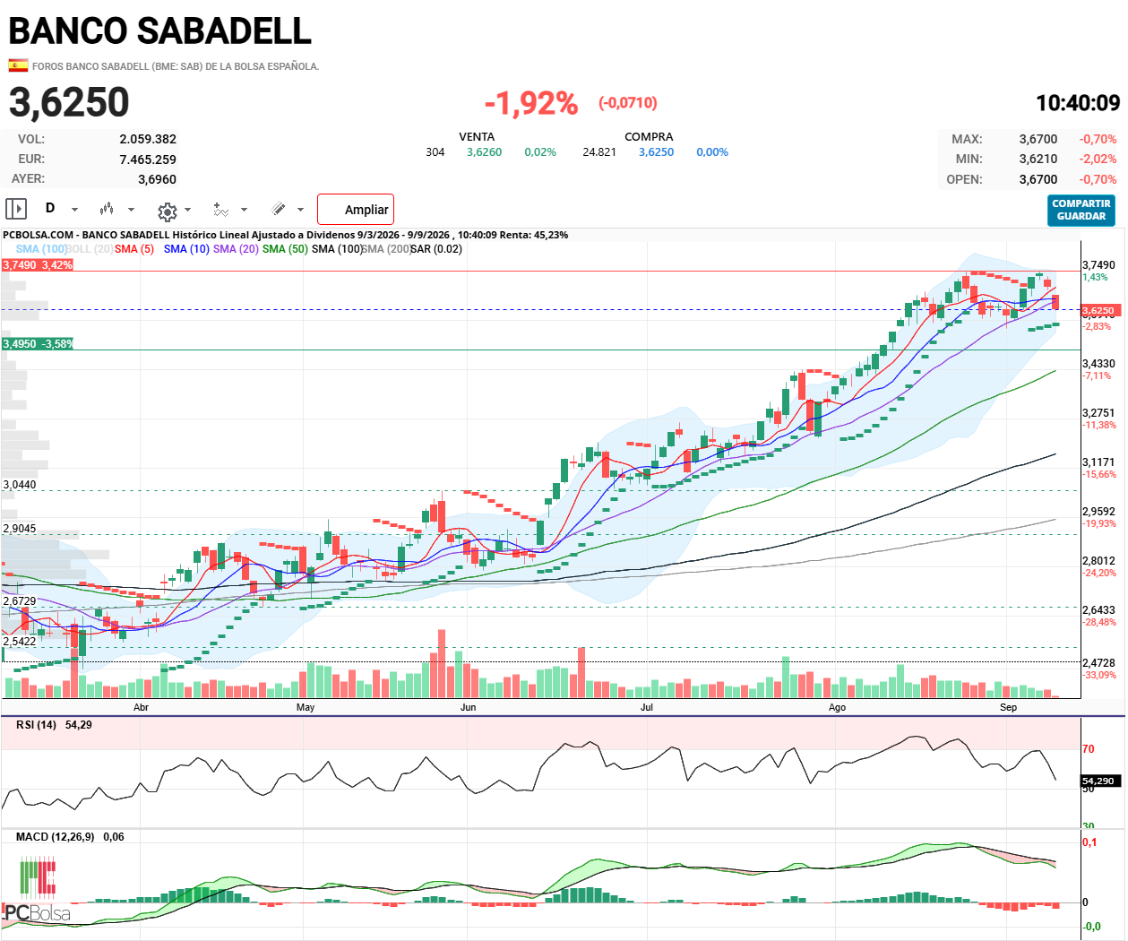
Task: Click the AYER value 3,6960
Action: [x=157, y=179]
